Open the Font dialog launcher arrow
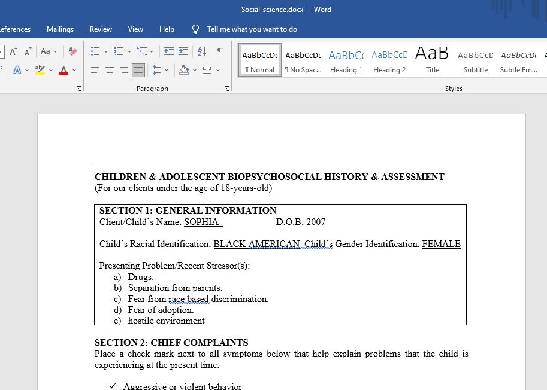This screenshot has width=547, height=390. (x=79, y=89)
